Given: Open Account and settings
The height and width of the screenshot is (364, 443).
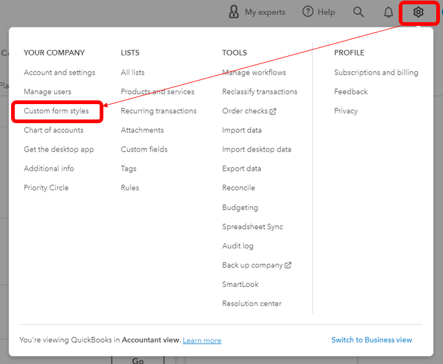Looking at the screenshot, I should point(59,73).
